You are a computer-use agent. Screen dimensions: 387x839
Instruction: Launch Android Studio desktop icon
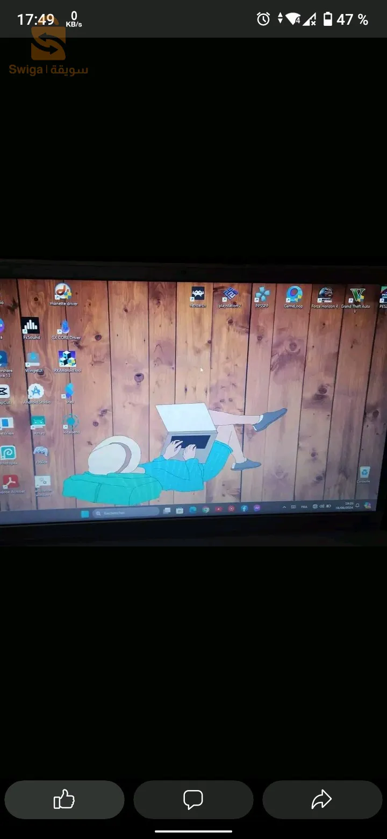[x=36, y=393]
